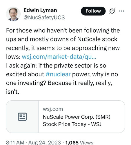The image size is (131, 145).
Task: Click 'NuScale stock' in tweet text
Action: pyautogui.click(x=97, y=39)
